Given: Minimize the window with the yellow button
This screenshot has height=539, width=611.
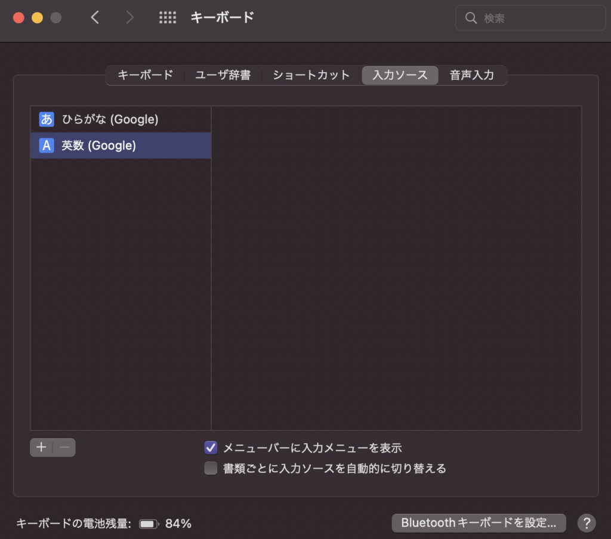Looking at the screenshot, I should point(38,17).
